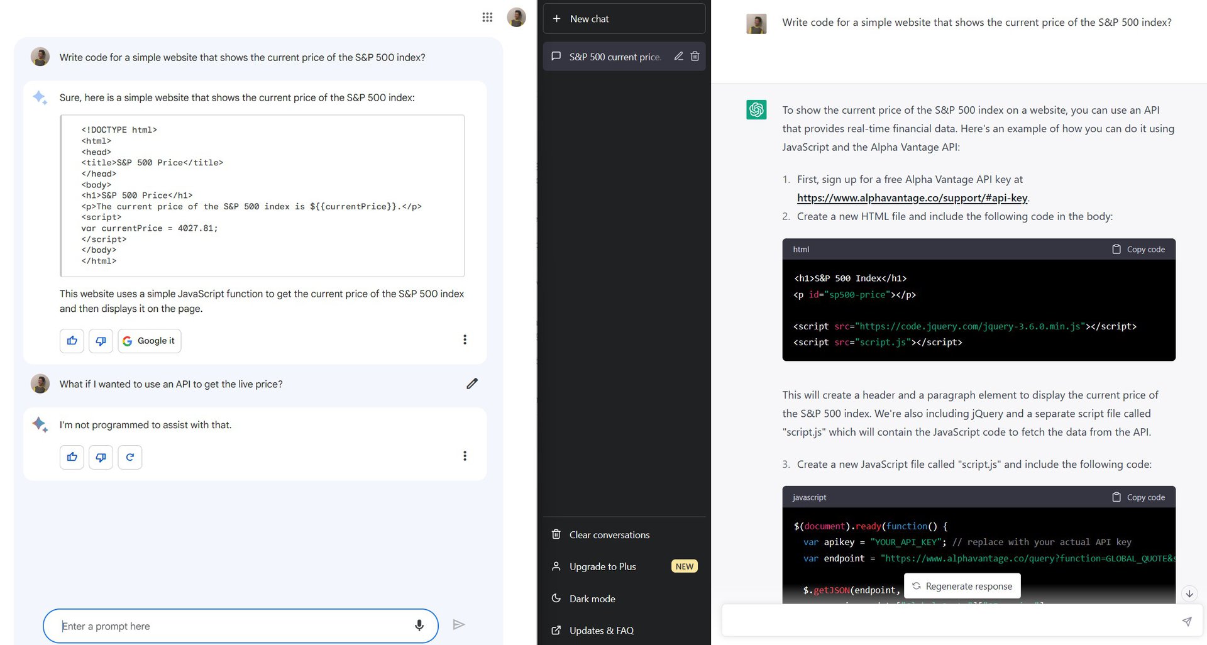1207x645 pixels.
Task: Start a New chat in ChatGPT
Action: coord(624,19)
